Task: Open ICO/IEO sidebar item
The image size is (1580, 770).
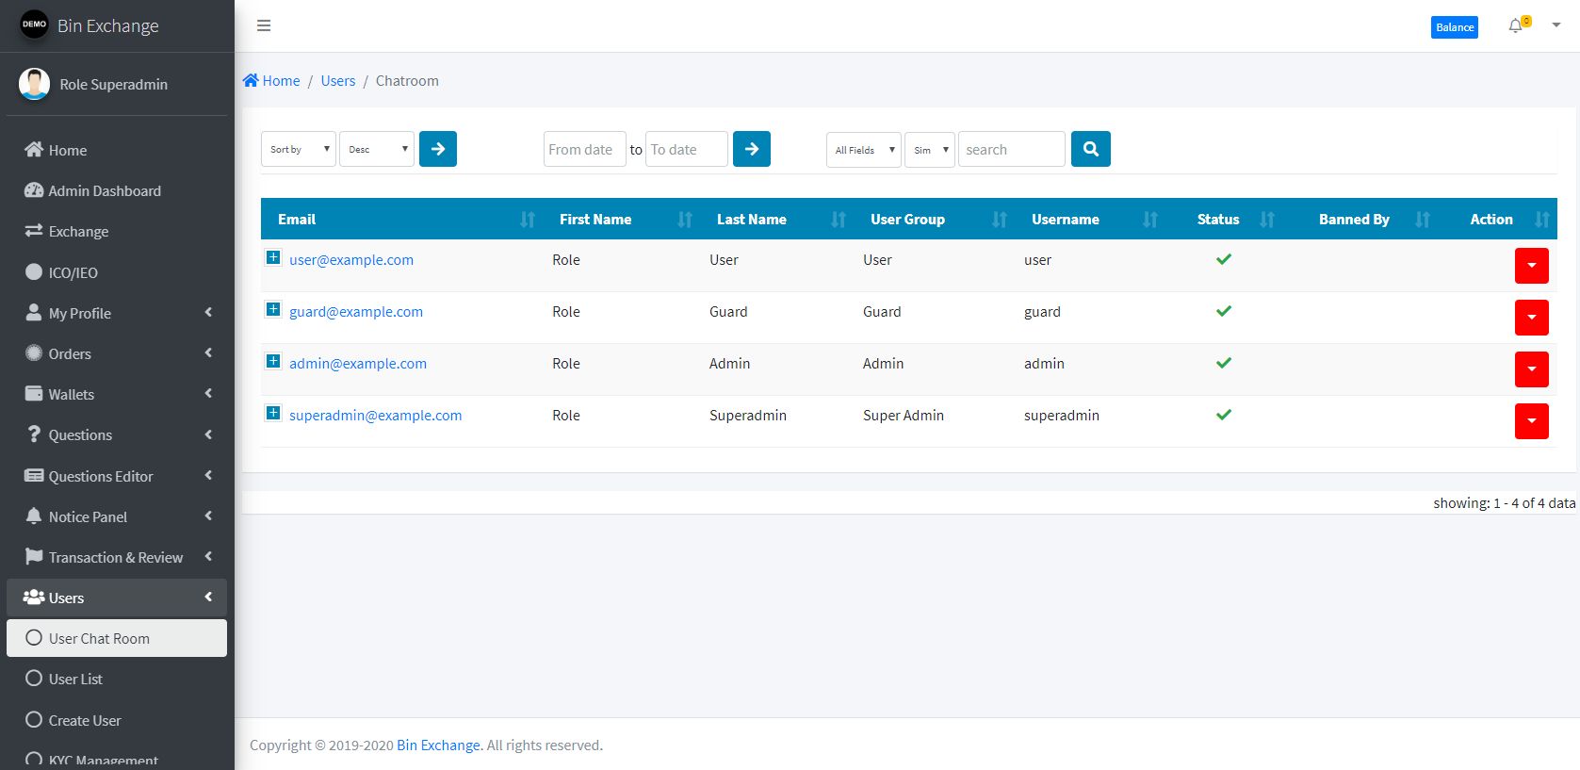Action: [117, 272]
